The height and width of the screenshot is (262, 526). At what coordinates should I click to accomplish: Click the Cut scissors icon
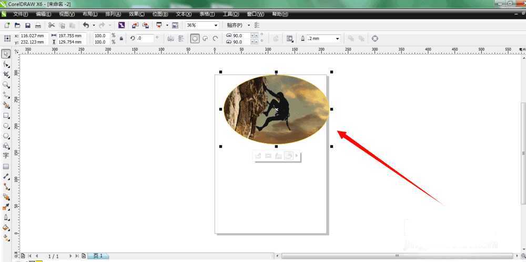pos(52,25)
